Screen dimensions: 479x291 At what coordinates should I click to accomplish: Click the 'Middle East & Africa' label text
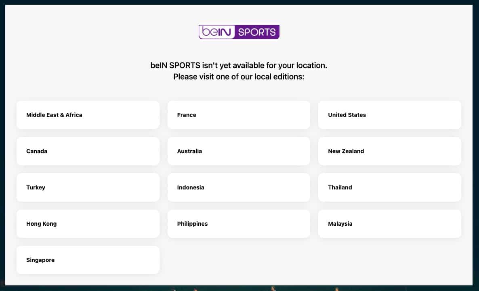(54, 115)
